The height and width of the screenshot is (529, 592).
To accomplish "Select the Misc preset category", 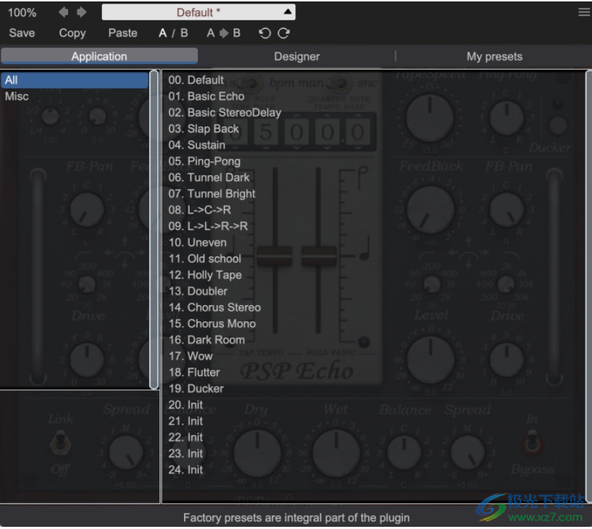I will pos(17,96).
